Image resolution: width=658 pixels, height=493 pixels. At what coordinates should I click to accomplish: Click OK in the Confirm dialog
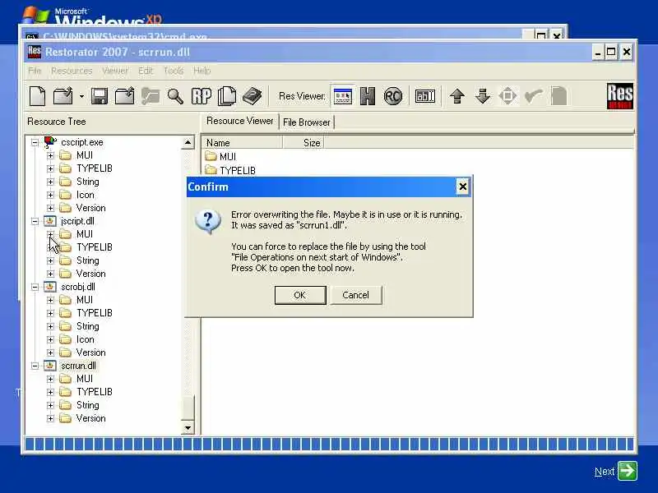(x=300, y=295)
